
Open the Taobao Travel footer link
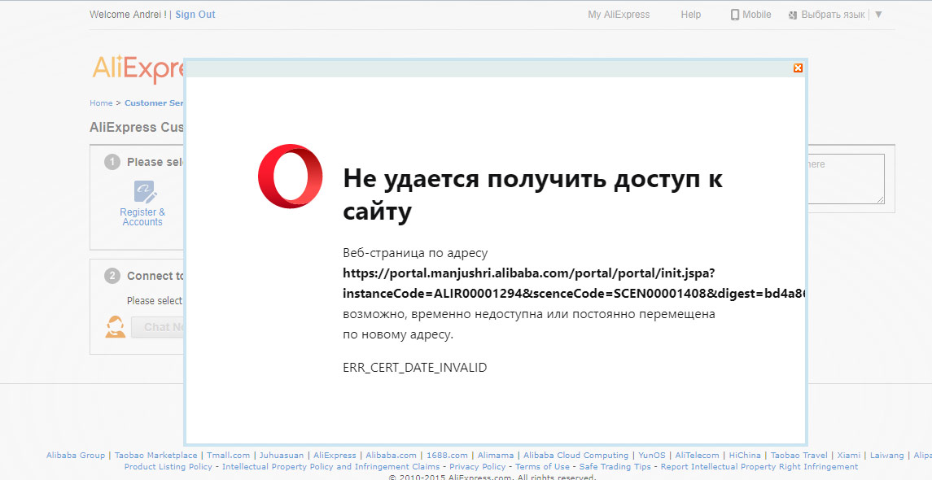pyautogui.click(x=799, y=455)
